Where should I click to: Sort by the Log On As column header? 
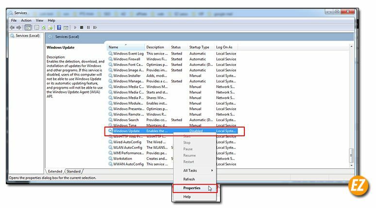(226, 47)
